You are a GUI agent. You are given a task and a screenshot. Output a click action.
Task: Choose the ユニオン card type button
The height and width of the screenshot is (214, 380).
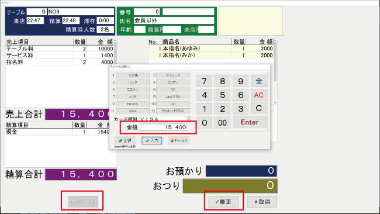coord(133,89)
